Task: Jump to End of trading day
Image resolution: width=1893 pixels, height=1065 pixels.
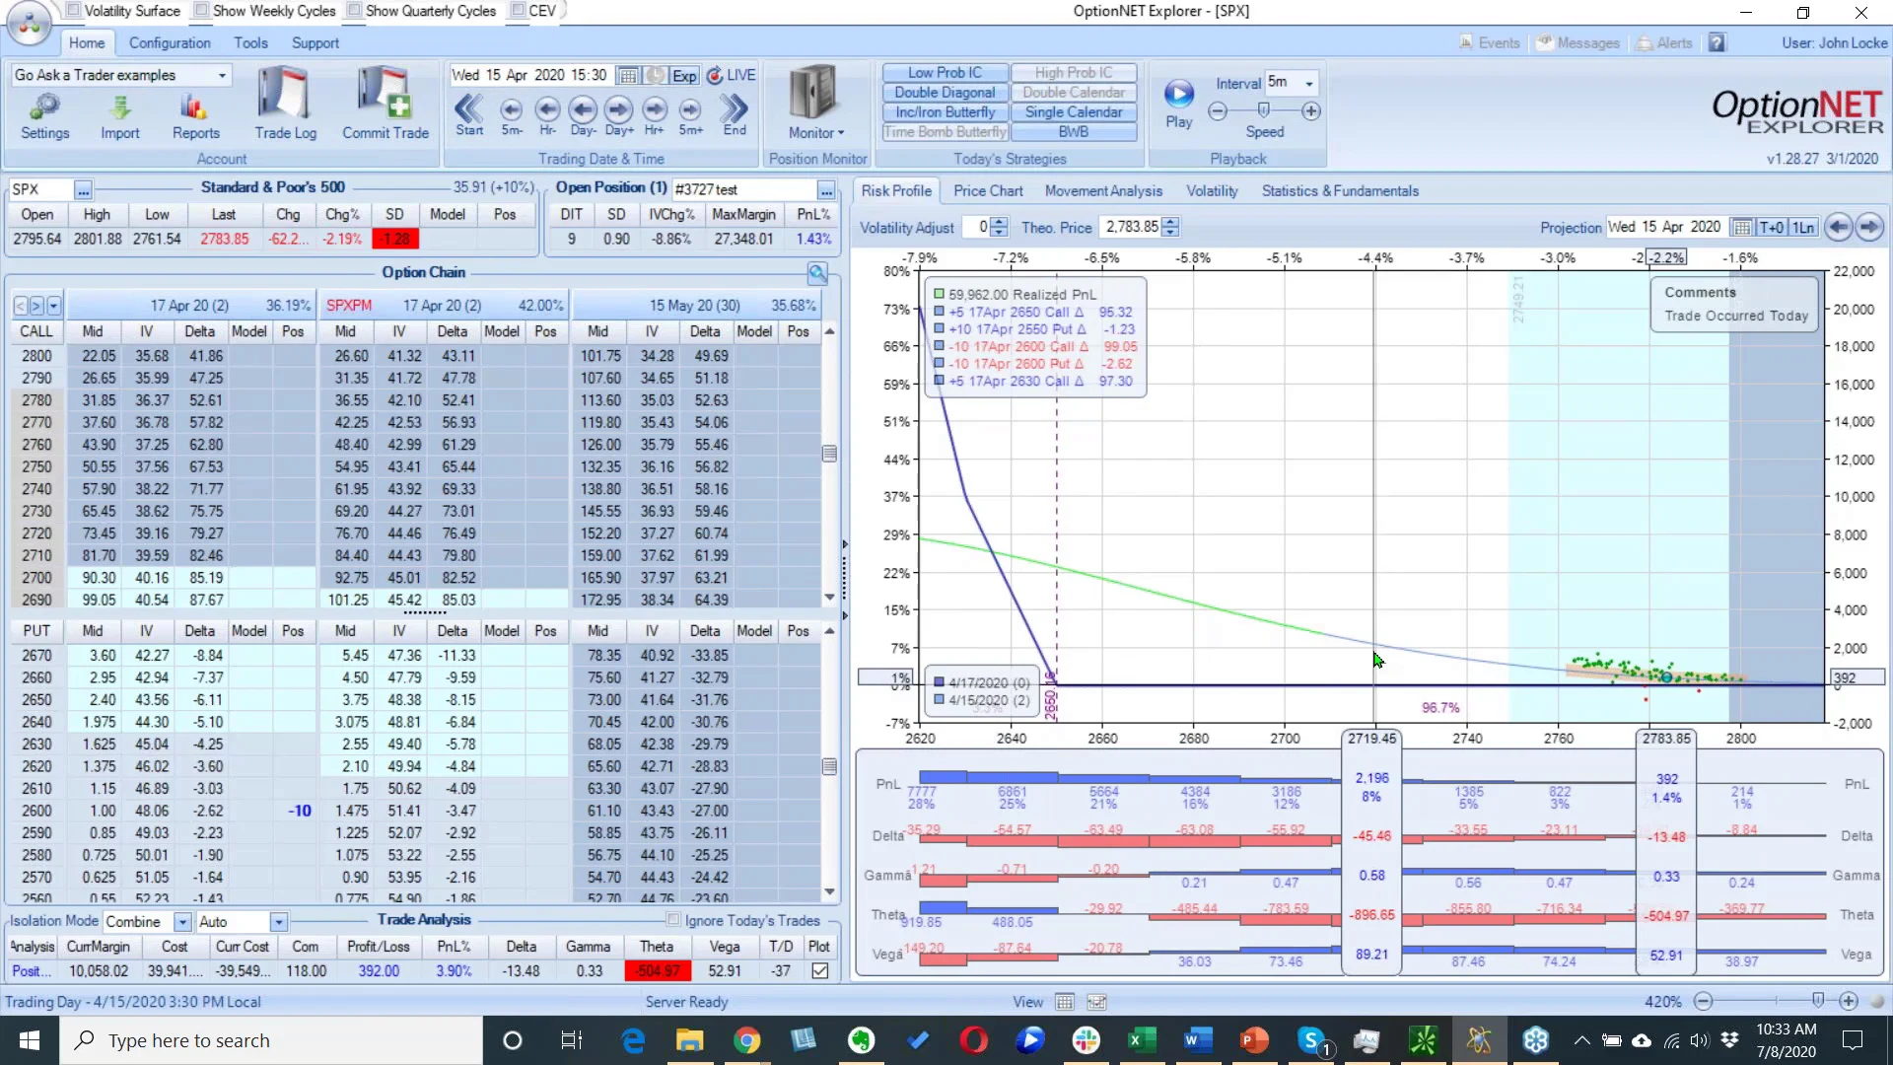Action: 735,114
